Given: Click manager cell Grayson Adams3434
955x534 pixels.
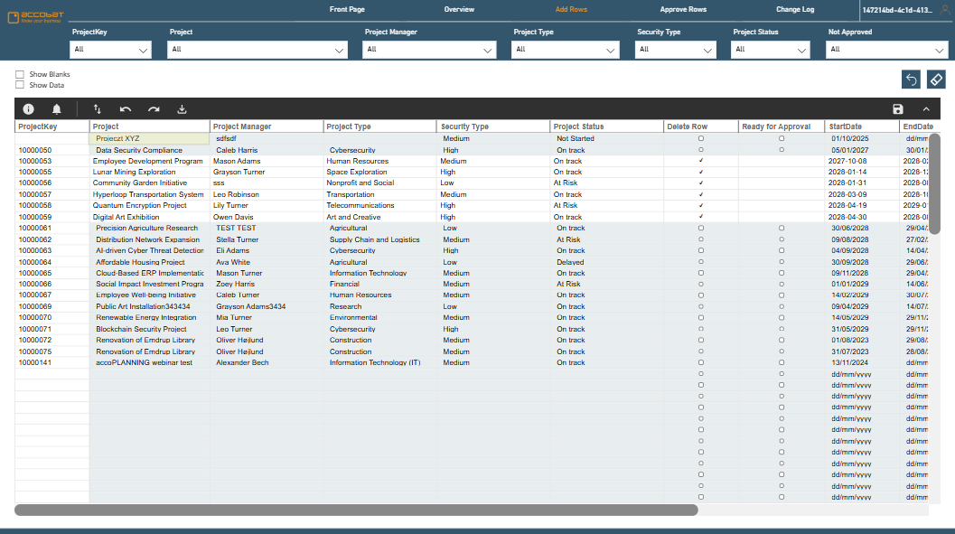Looking at the screenshot, I should [x=267, y=306].
